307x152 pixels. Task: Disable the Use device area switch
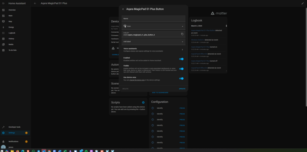tap(181, 78)
